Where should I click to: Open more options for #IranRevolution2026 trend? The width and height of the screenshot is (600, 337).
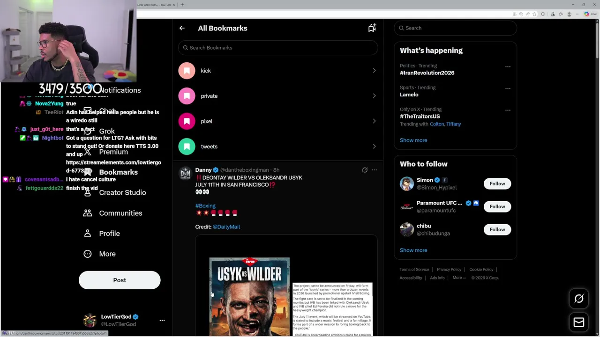pos(508,66)
